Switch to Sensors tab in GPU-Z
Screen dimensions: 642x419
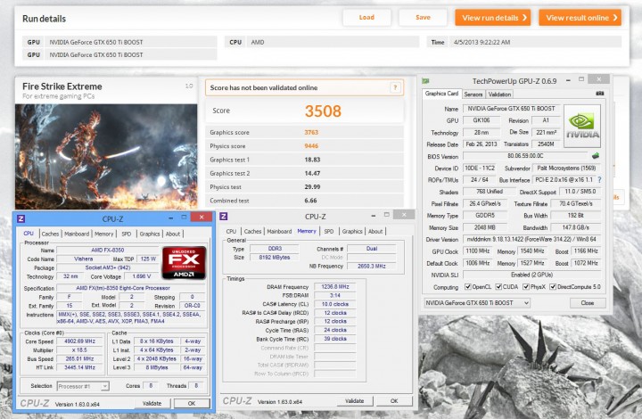tap(473, 94)
